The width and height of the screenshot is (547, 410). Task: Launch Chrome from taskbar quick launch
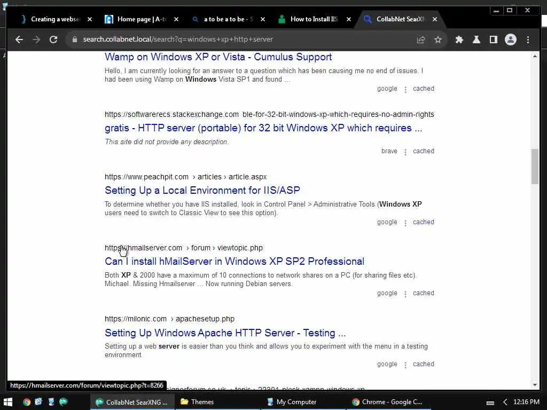tap(27, 402)
